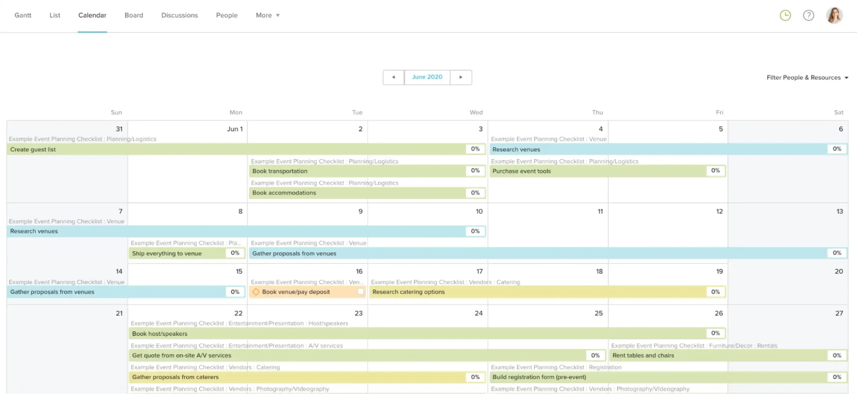Click the milestone diamond on Book venue/pay deposit

[x=256, y=291]
